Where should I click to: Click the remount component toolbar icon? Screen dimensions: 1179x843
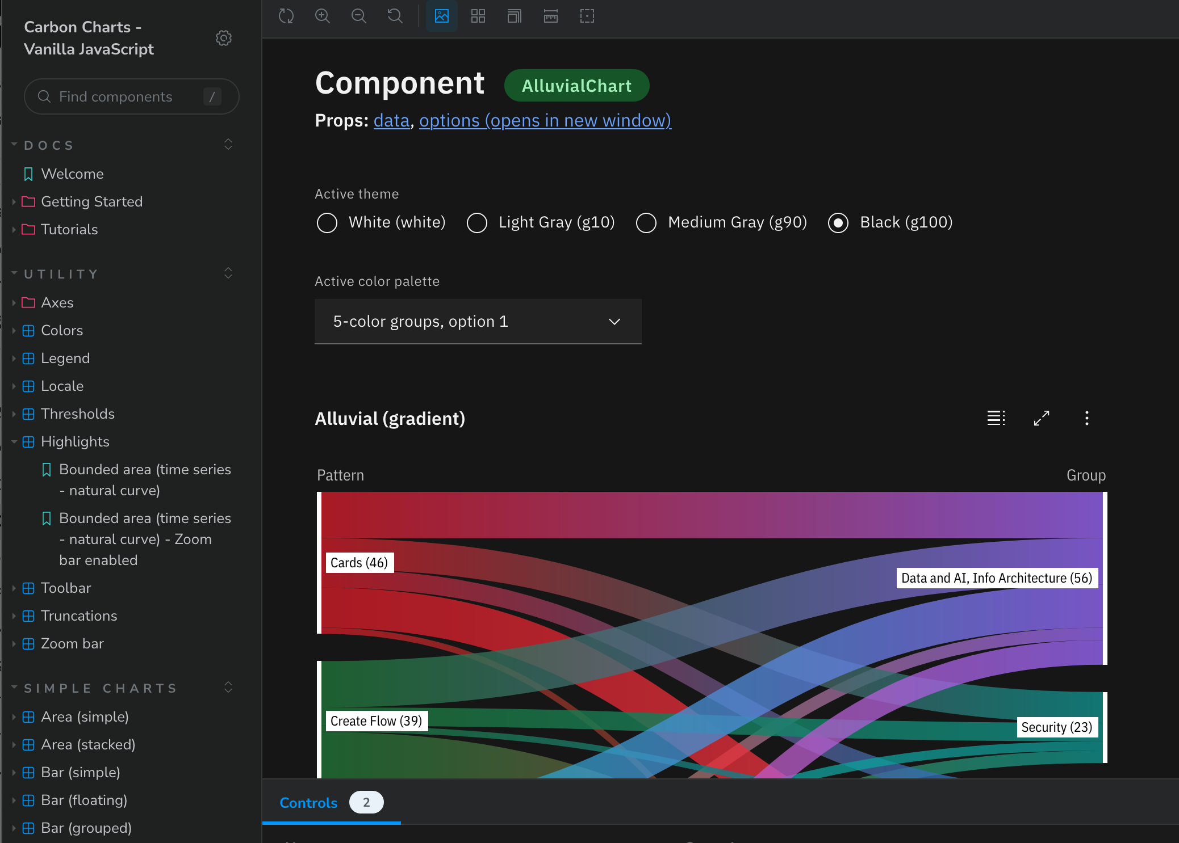tap(286, 16)
